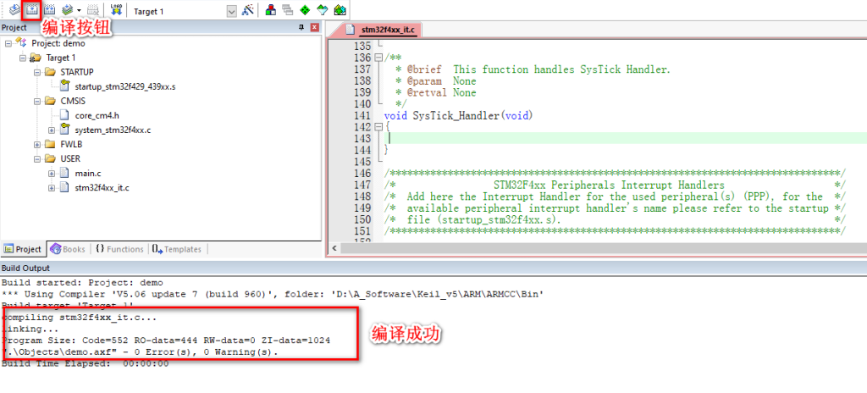Select Target 1 in project tree

[61, 58]
